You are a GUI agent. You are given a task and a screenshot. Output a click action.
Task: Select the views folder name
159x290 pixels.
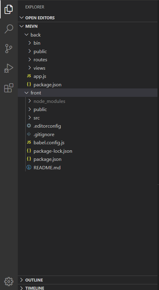click(x=39, y=68)
